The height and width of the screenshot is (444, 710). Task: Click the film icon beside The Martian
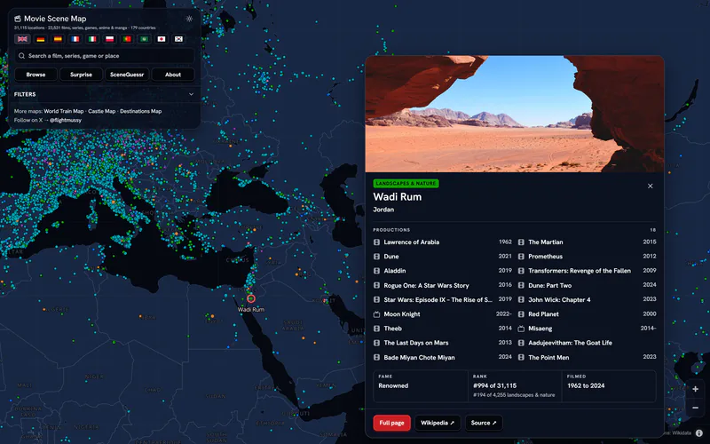click(521, 242)
